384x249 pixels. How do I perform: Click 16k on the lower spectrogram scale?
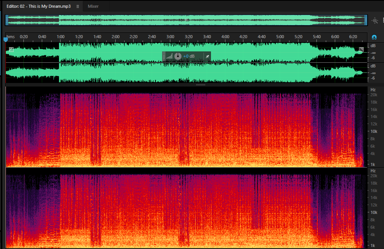374,191
